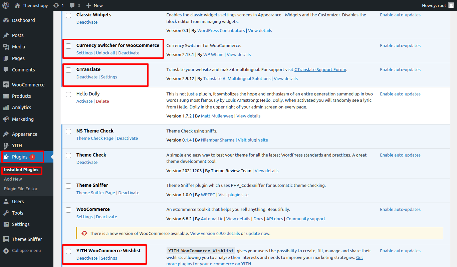Screen dimensions: 457x267
Task: Click the WooCommerce update now link
Action: click(x=257, y=233)
